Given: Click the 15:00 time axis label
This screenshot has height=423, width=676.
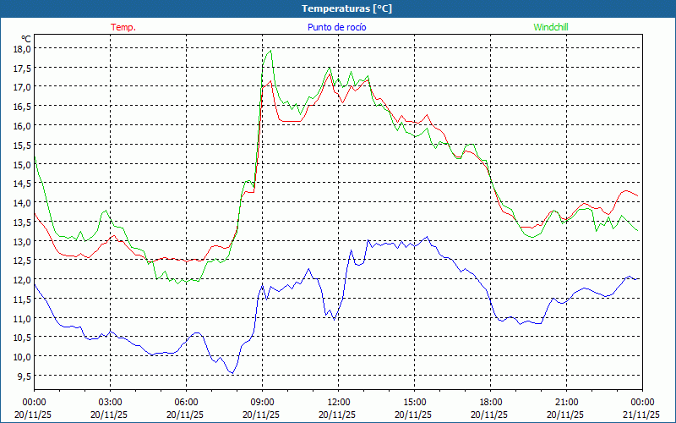Looking at the screenshot, I should [414, 402].
